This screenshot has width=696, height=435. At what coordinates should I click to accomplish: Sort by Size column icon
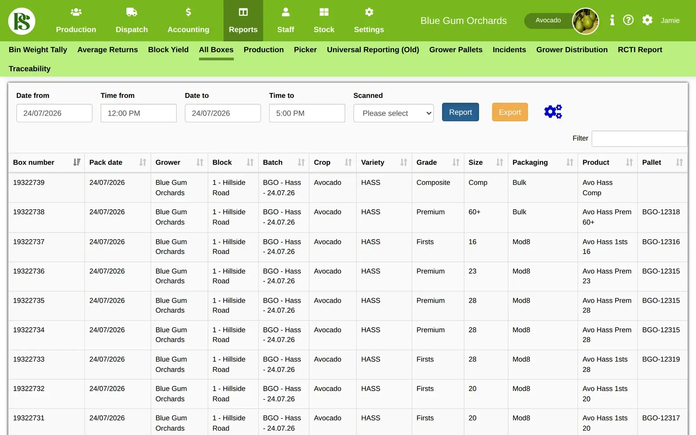pyautogui.click(x=500, y=162)
